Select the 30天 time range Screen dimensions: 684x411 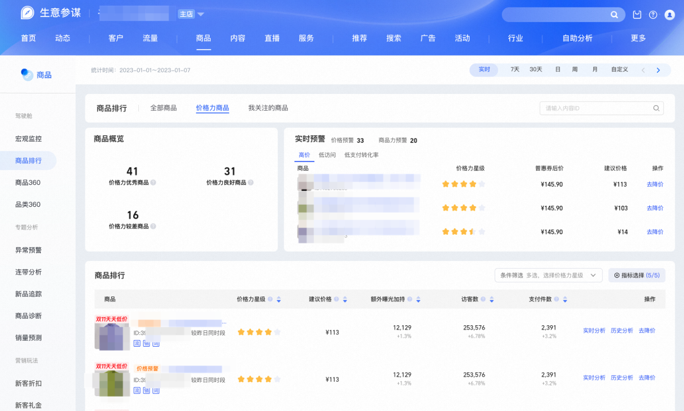click(536, 69)
